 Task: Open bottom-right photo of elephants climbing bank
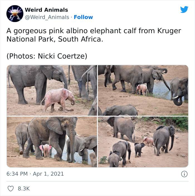(x=143, y=142)
